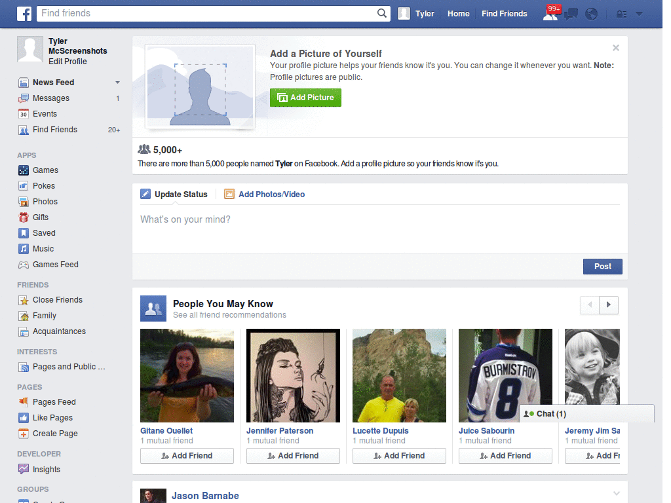Open the Music note icon
Screen dimensions: 671x503
pos(24,249)
